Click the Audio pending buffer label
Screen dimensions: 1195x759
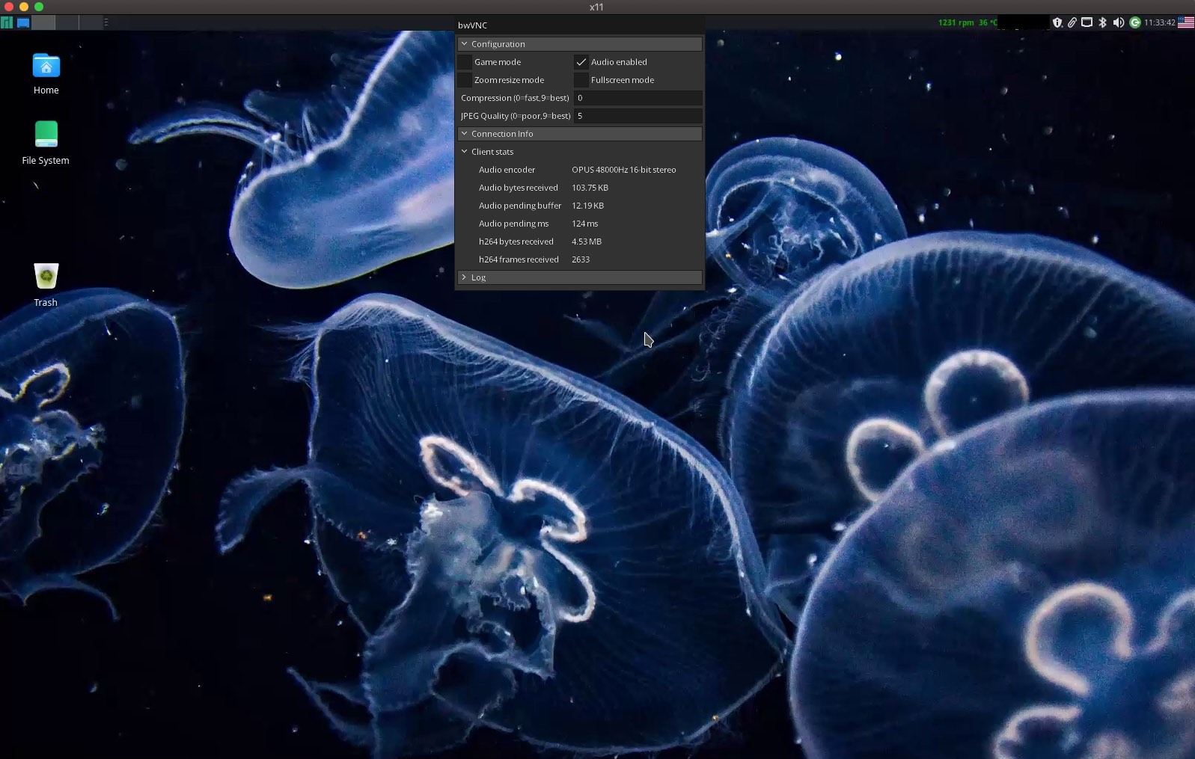click(520, 206)
